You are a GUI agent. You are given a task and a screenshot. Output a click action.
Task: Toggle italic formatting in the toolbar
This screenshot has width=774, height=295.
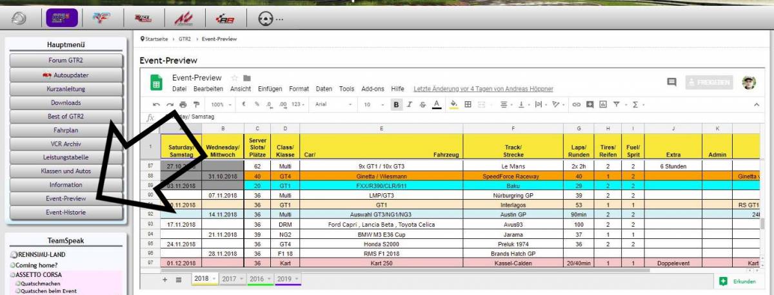[x=410, y=104]
